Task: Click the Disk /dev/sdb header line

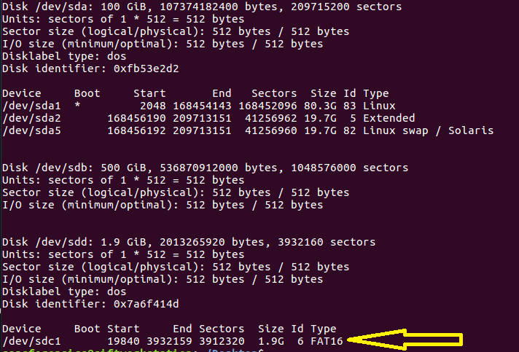Action: (206, 168)
